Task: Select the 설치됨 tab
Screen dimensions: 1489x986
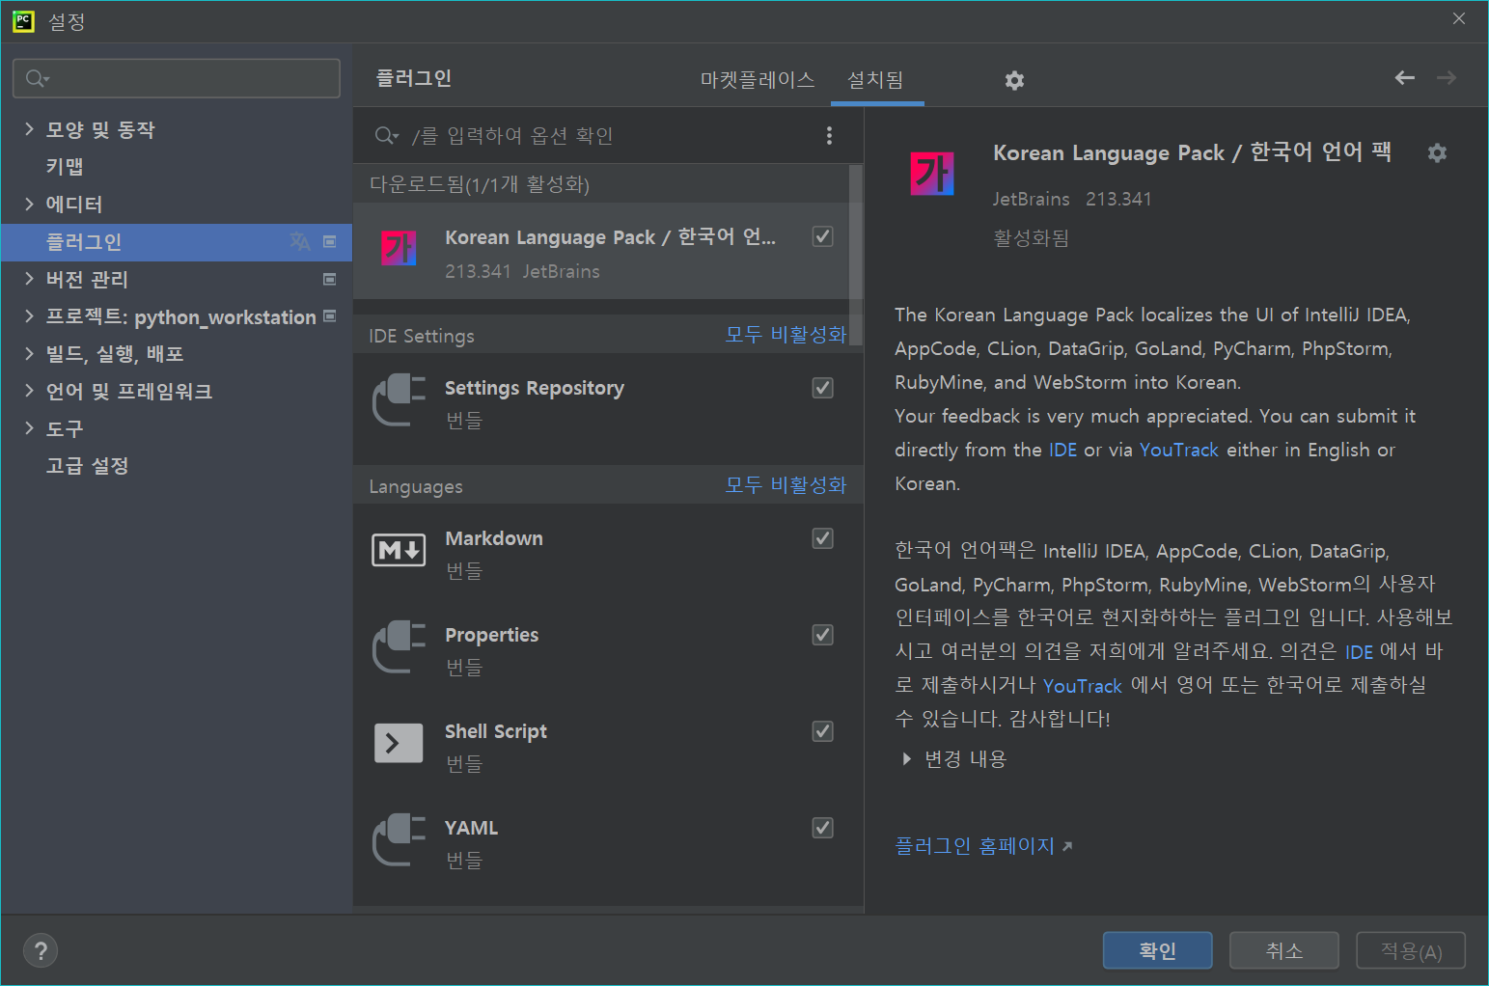Action: [x=875, y=80]
